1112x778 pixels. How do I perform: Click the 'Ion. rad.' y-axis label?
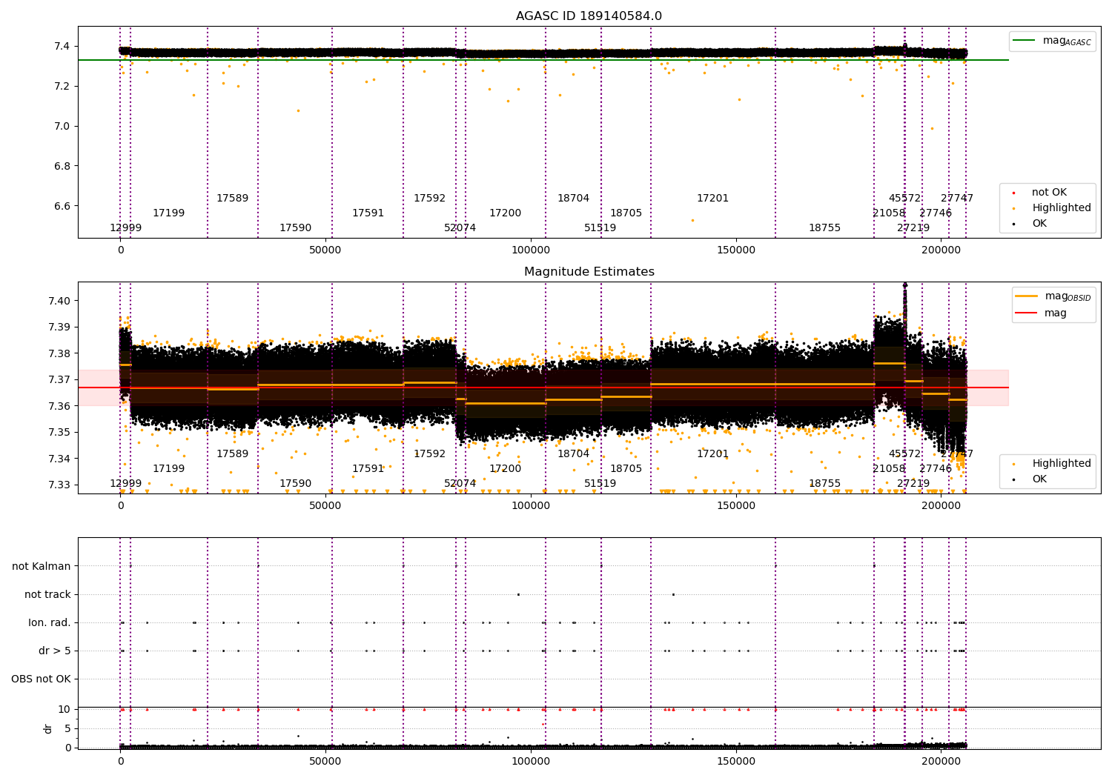[50, 622]
